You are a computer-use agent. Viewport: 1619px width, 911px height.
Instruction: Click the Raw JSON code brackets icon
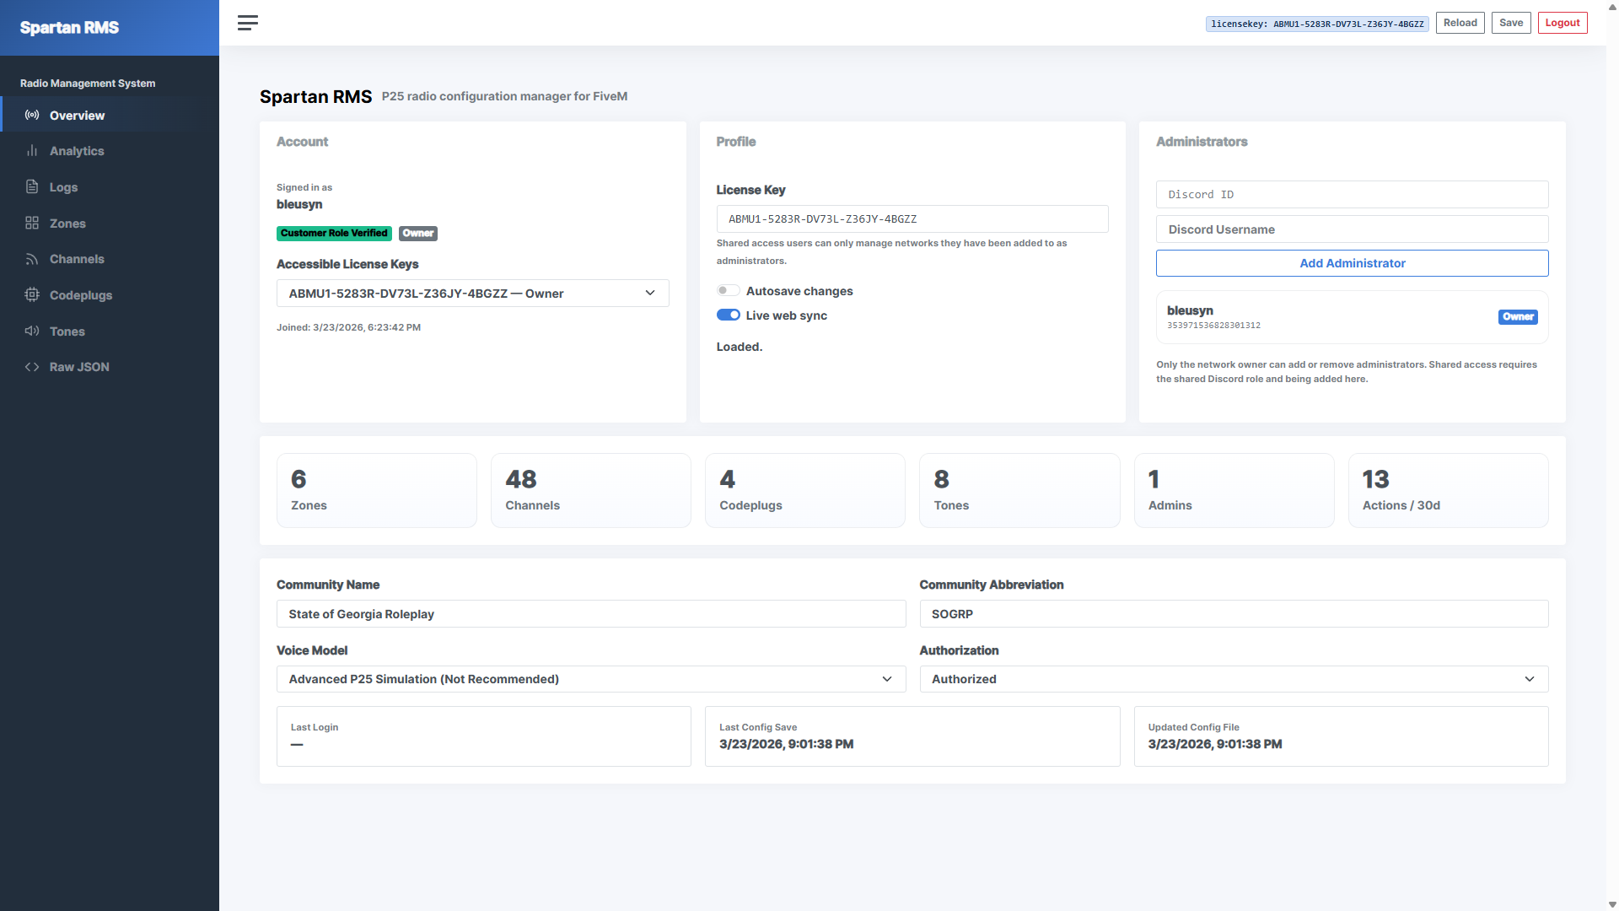point(32,367)
